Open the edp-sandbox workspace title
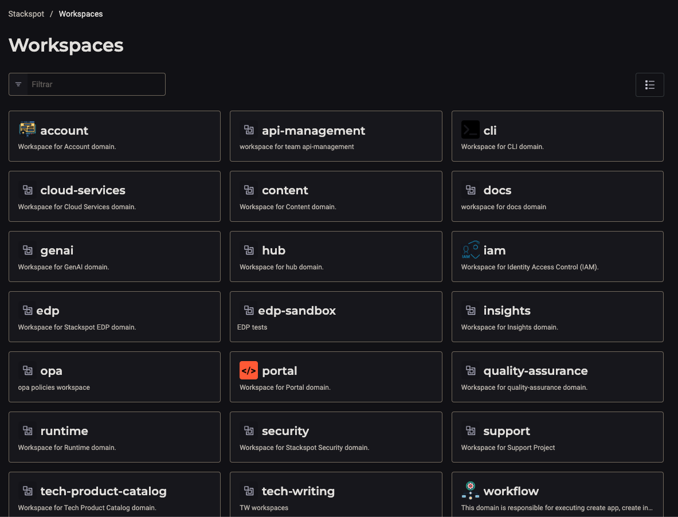The height and width of the screenshot is (517, 678). click(x=297, y=311)
